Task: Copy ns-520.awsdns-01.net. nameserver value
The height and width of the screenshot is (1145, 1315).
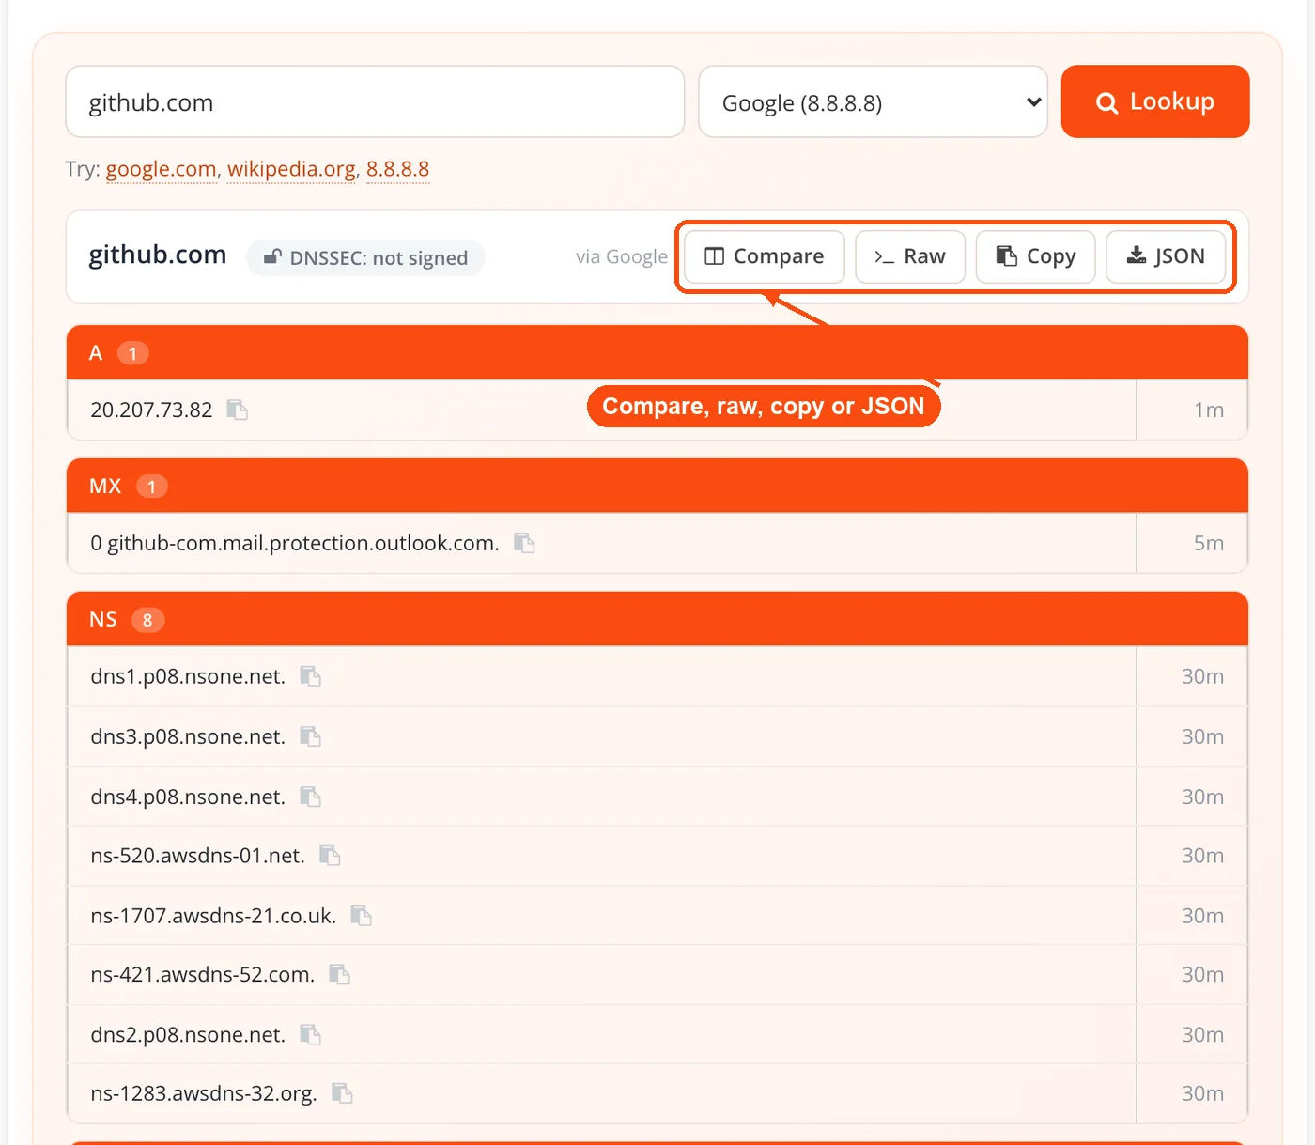Action: [x=330, y=856]
